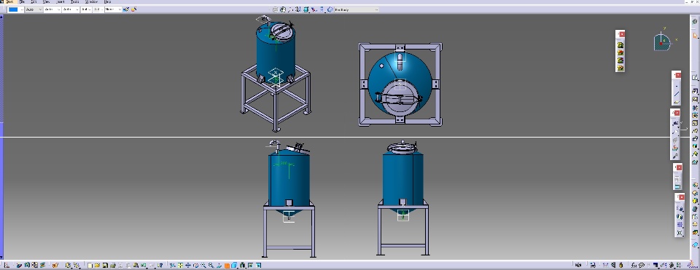Toggle the orange multi-view icon

pos(227,266)
